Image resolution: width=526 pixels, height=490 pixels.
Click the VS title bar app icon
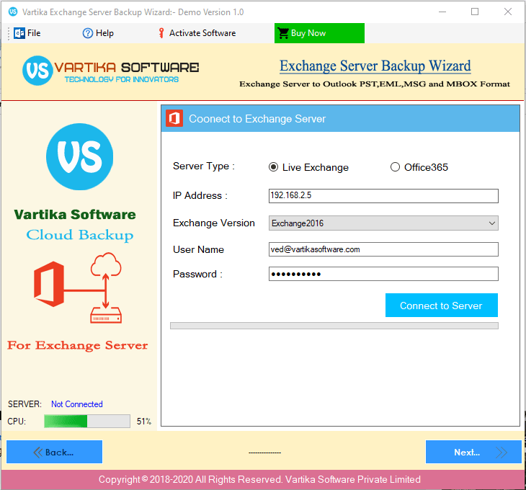13,12
